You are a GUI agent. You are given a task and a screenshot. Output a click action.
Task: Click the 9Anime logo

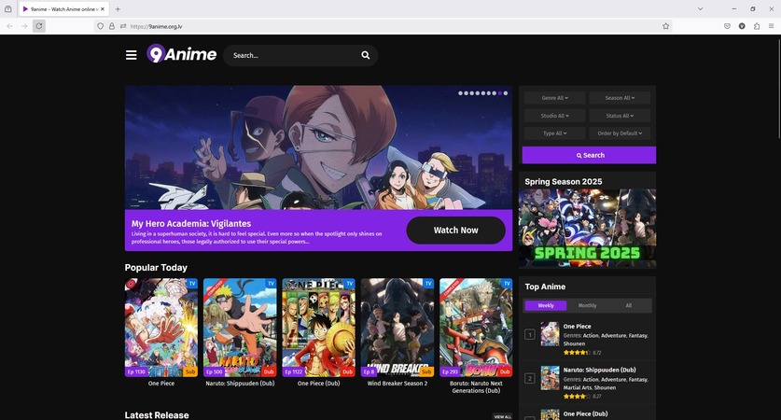click(181, 54)
